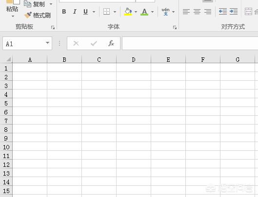The image size is (258, 197).
Task: Open Font (字体) dialog launcher
Action: [175, 28]
